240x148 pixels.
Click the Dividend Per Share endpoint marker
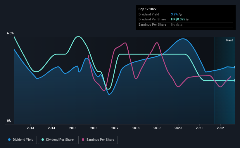(x=235, y=80)
